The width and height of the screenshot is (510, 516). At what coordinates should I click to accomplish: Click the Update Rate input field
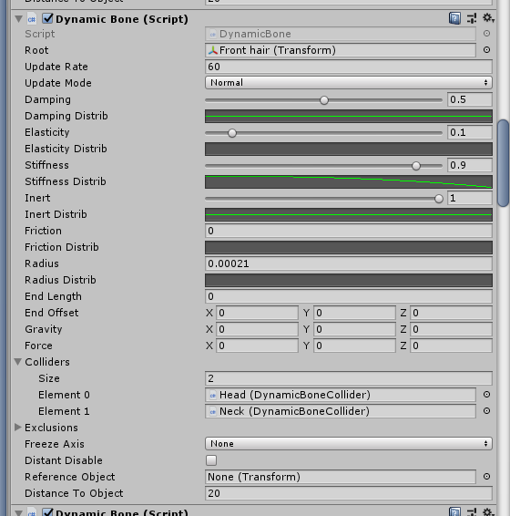pos(349,67)
